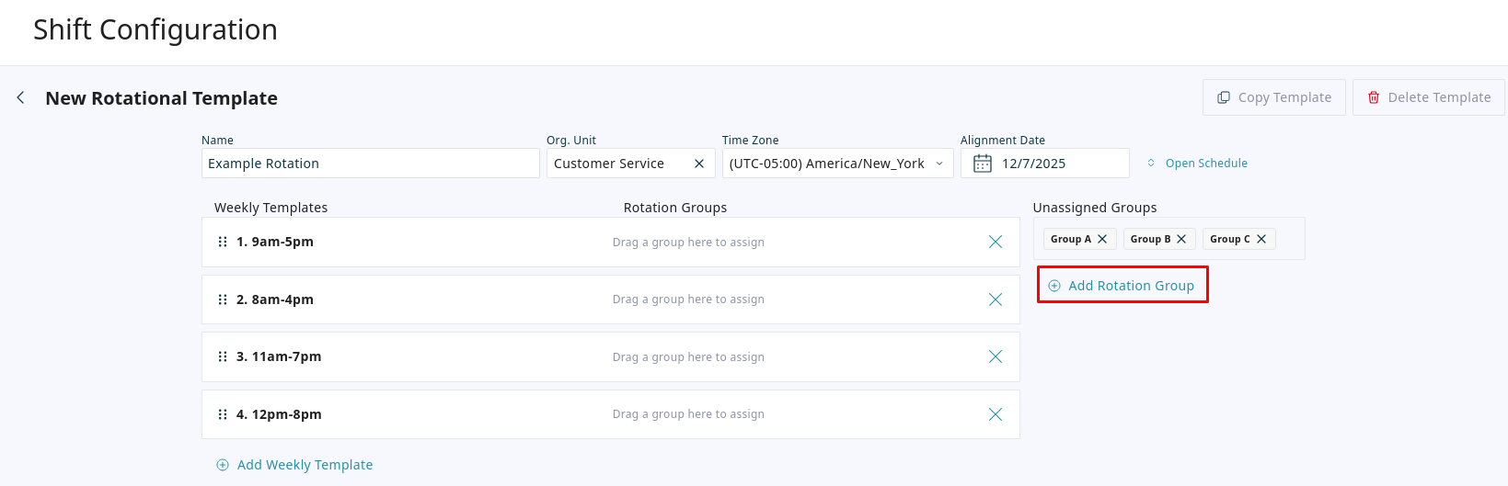Open the Alignment Date calendar picker icon

pos(982,164)
